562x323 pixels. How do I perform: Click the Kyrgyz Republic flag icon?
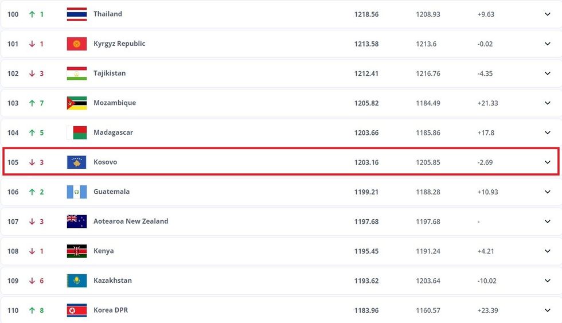click(77, 44)
